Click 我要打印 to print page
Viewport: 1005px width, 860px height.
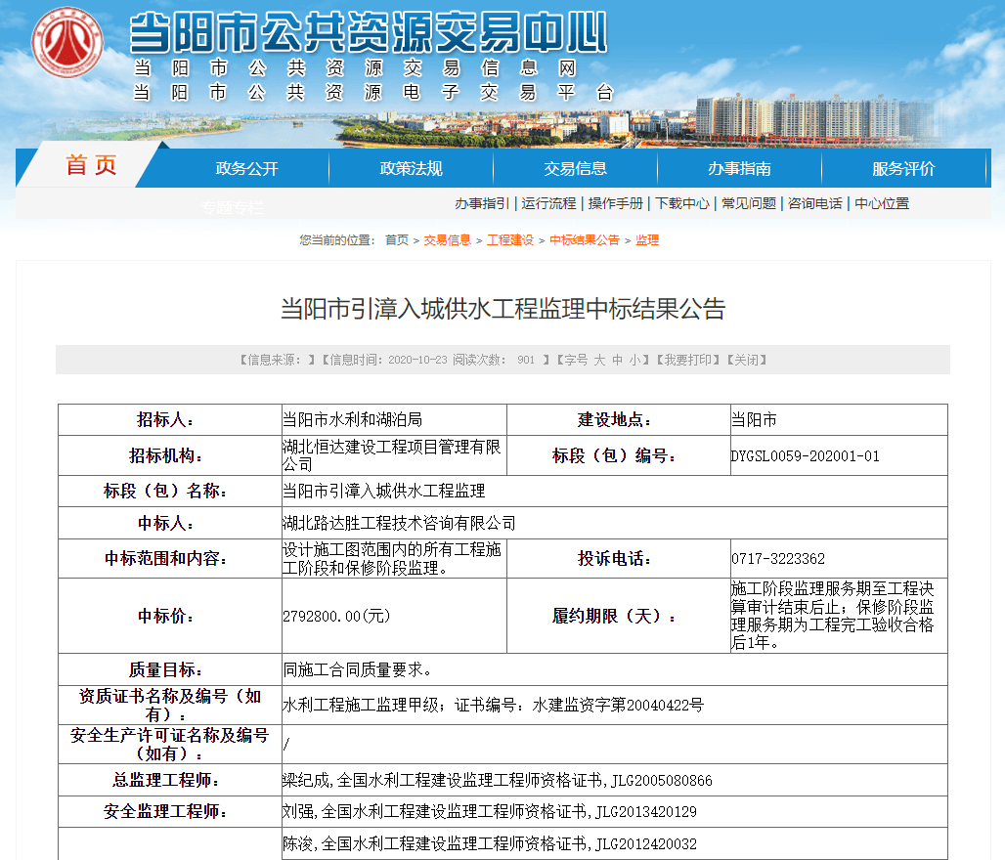(x=689, y=360)
